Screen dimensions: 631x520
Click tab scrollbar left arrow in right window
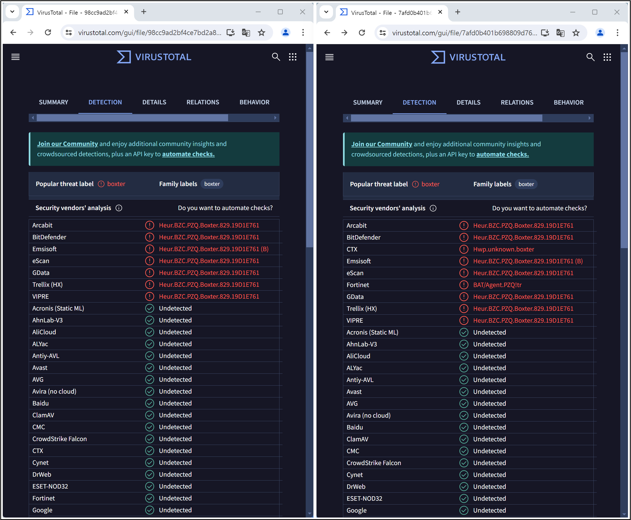coord(347,118)
